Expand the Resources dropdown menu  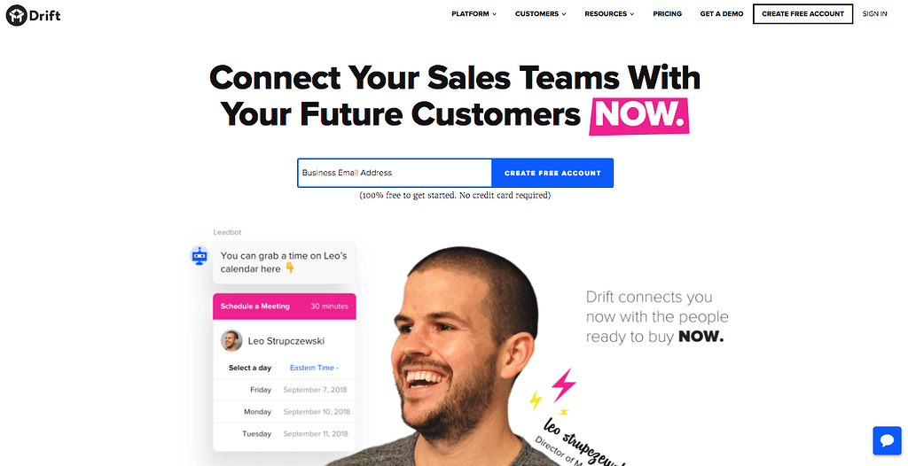[609, 14]
